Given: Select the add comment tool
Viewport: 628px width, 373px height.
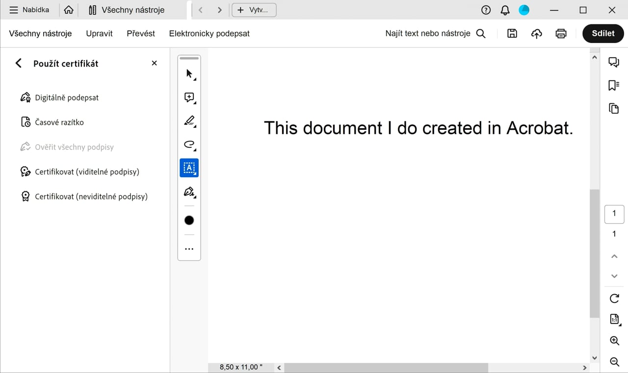Looking at the screenshot, I should coord(189,97).
